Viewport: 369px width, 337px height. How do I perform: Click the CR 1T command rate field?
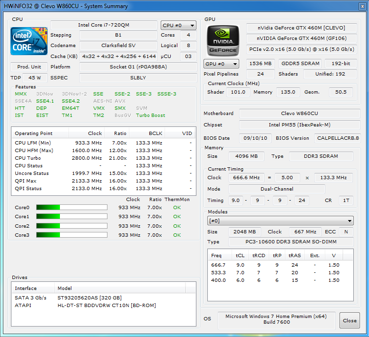pyautogui.click(x=346, y=201)
